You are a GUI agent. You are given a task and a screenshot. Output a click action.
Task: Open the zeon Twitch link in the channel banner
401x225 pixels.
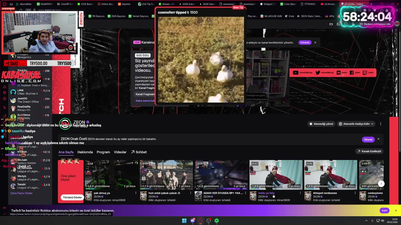tap(368, 72)
